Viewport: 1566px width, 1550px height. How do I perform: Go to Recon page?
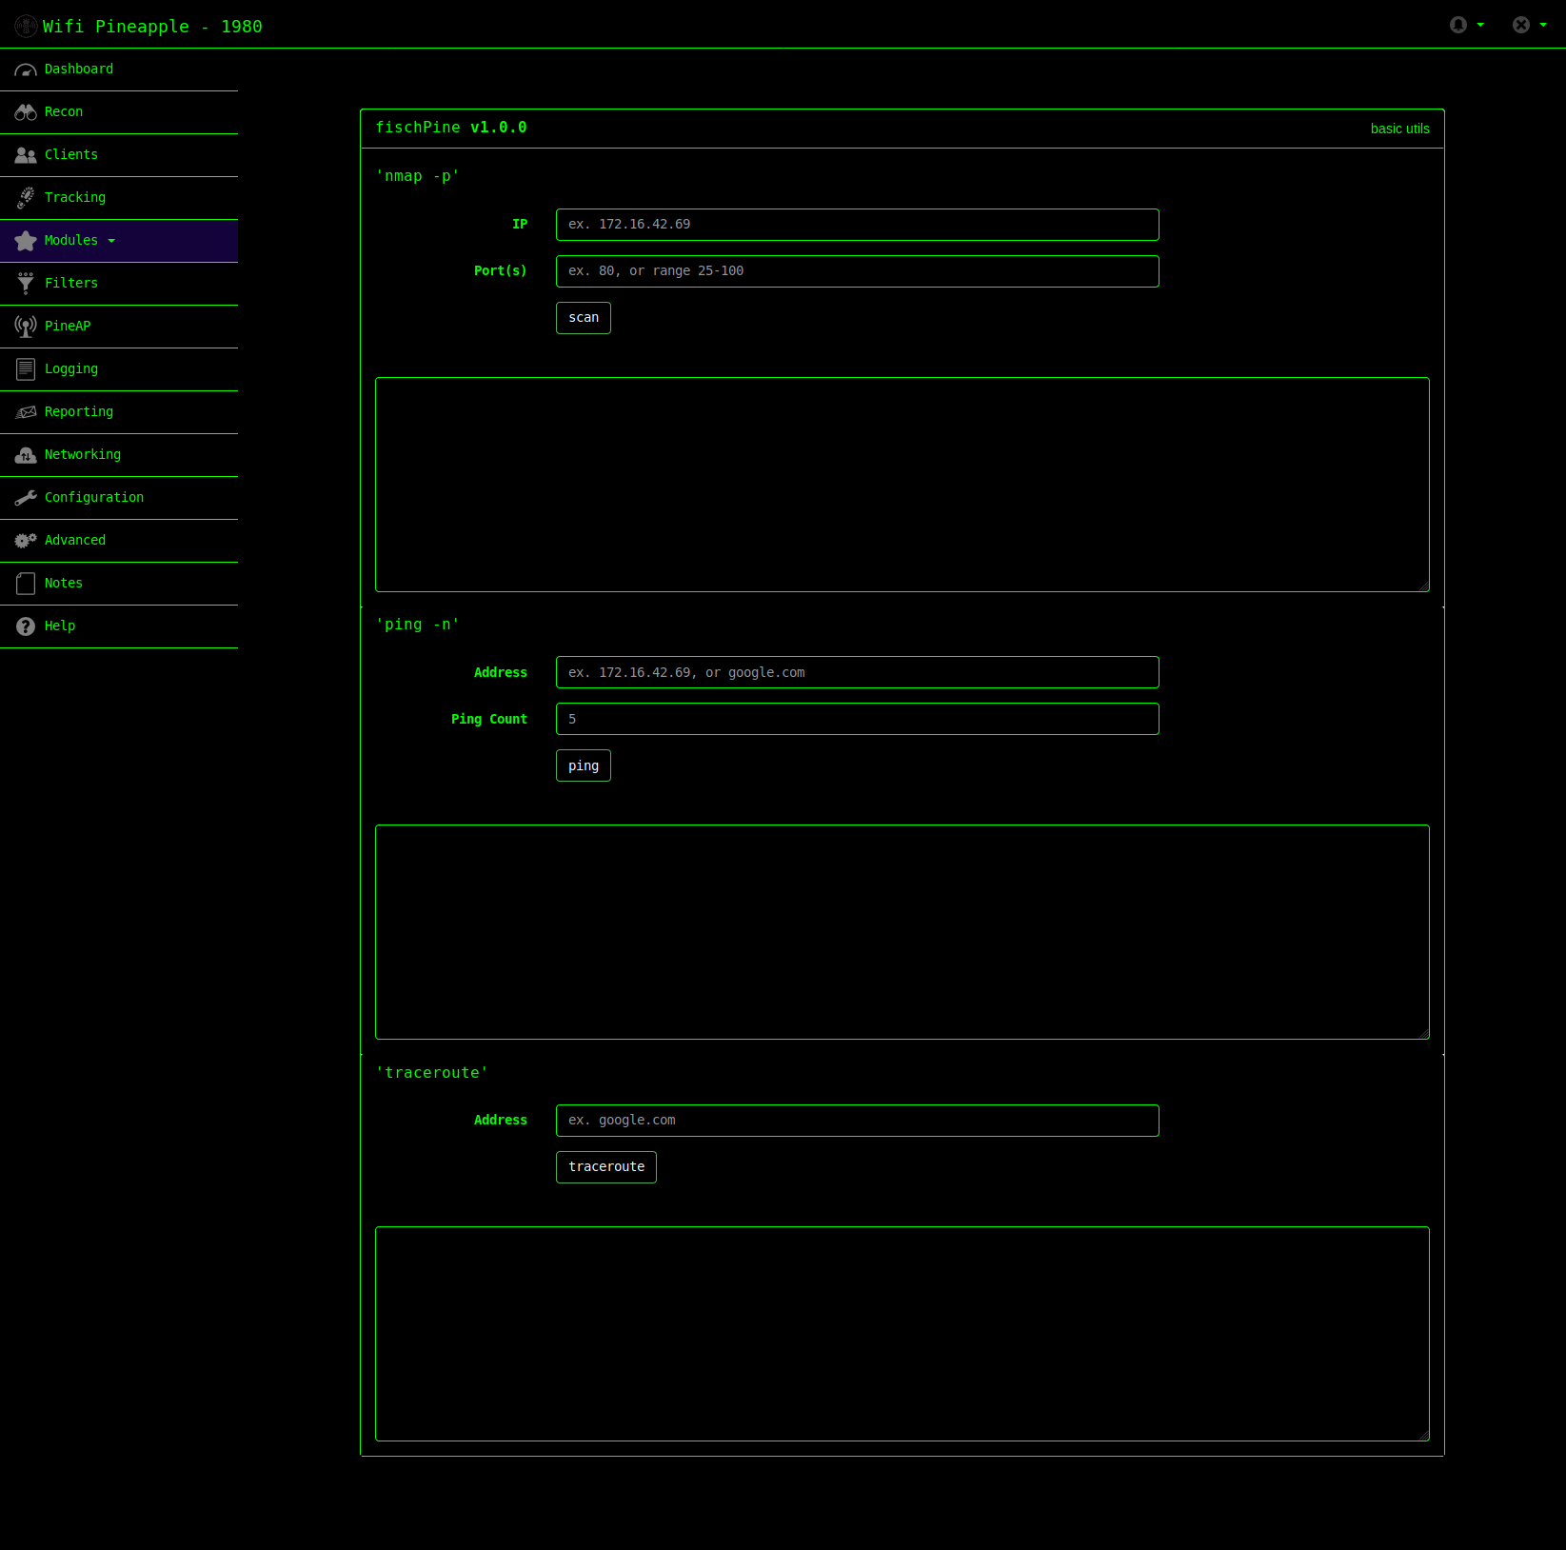click(119, 112)
